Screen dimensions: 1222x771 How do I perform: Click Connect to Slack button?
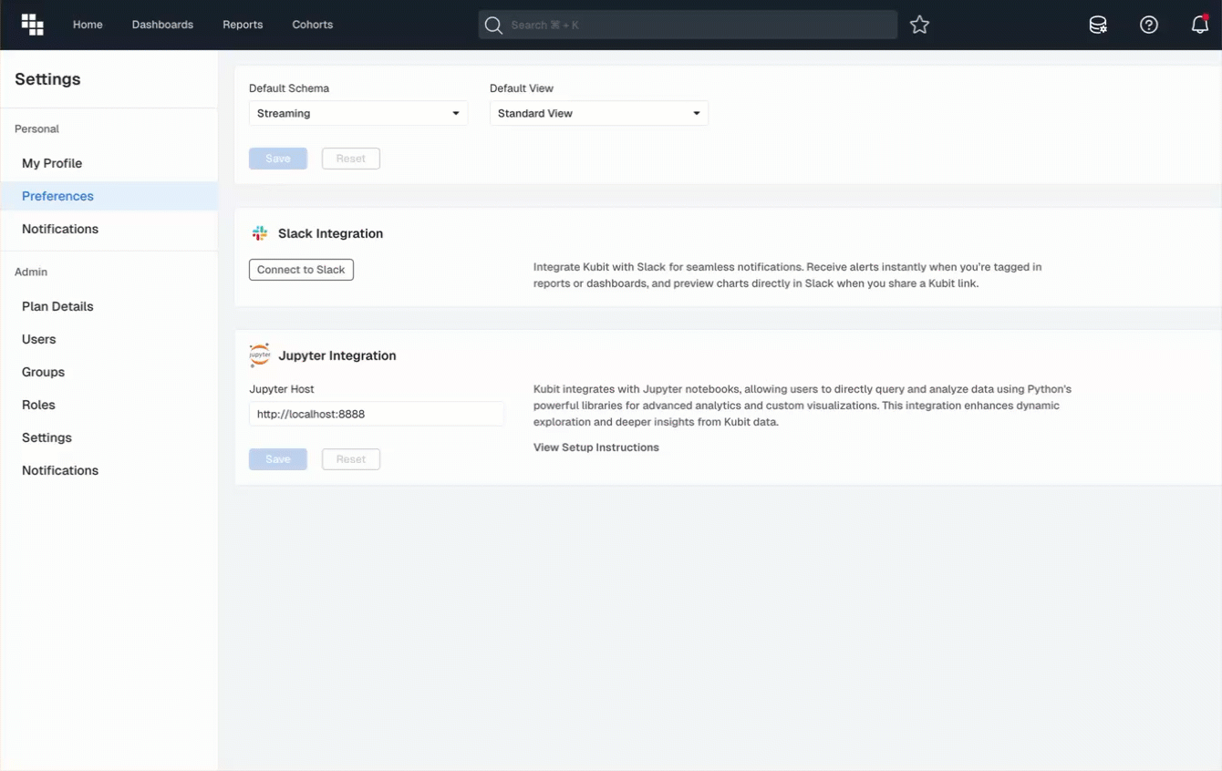(301, 270)
